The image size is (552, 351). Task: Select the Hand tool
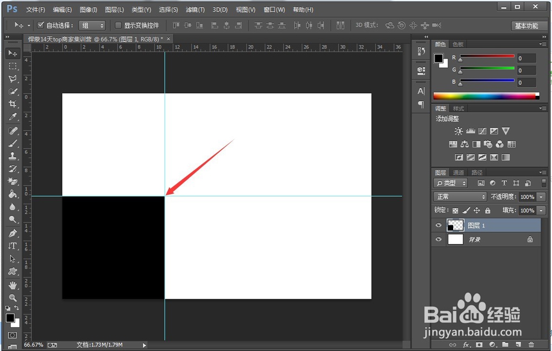13,285
